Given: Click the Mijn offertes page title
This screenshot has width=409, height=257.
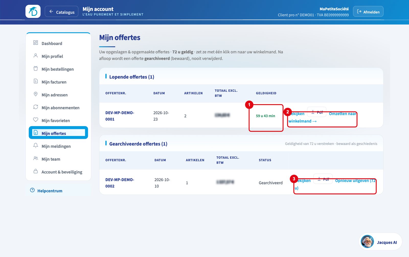Looking at the screenshot, I should [120, 38].
